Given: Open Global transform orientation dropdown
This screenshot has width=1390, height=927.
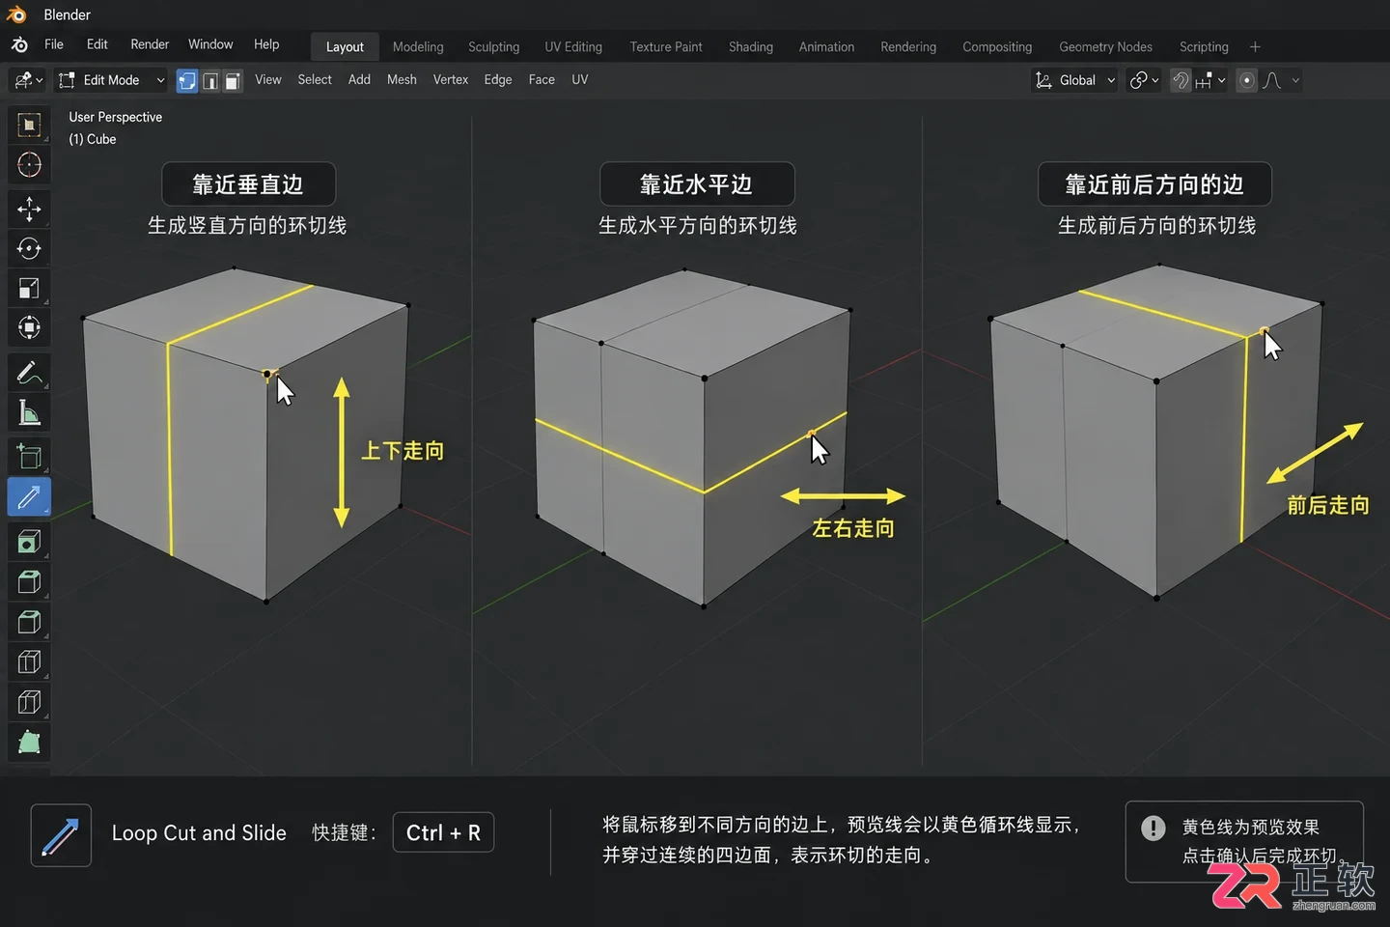Looking at the screenshot, I should pos(1075,80).
